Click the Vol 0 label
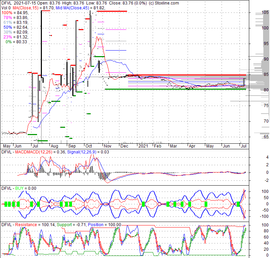Image resolution: width=270 pixels, height=258 pixels. click(6, 8)
